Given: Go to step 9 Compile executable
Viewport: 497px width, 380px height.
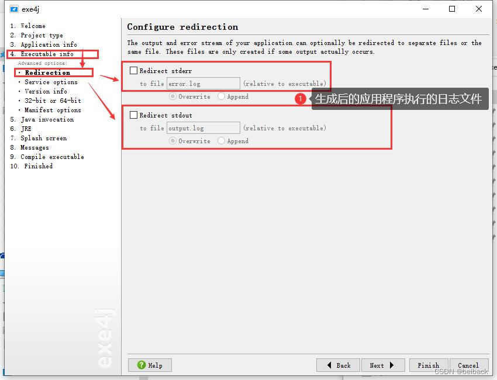Looking at the screenshot, I should pyautogui.click(x=47, y=157).
